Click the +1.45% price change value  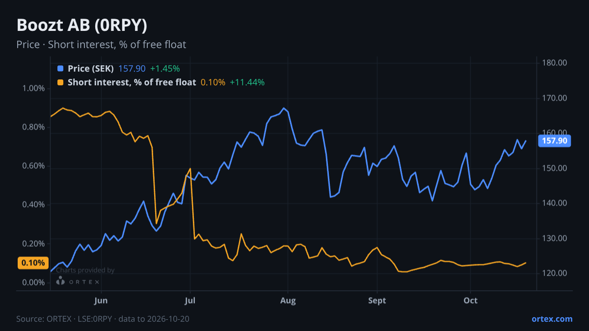pos(165,69)
